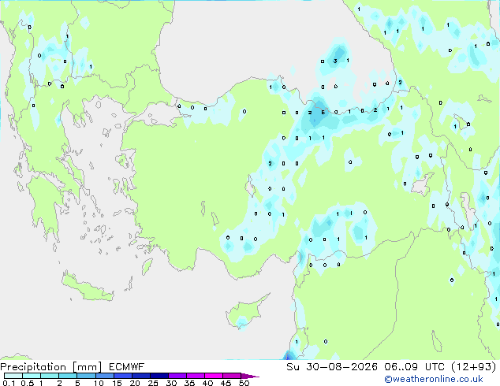Click the legend label '0.1'
Viewport: 500px width, 386px height.
(9, 383)
